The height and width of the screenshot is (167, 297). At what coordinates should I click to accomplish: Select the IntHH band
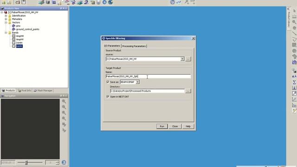pyautogui.click(x=19, y=43)
